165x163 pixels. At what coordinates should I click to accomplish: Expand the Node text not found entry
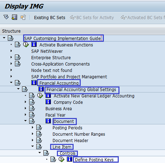[x=11, y=70]
